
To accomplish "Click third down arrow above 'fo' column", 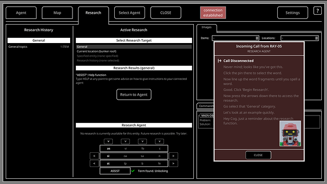I will tap(143, 141).
